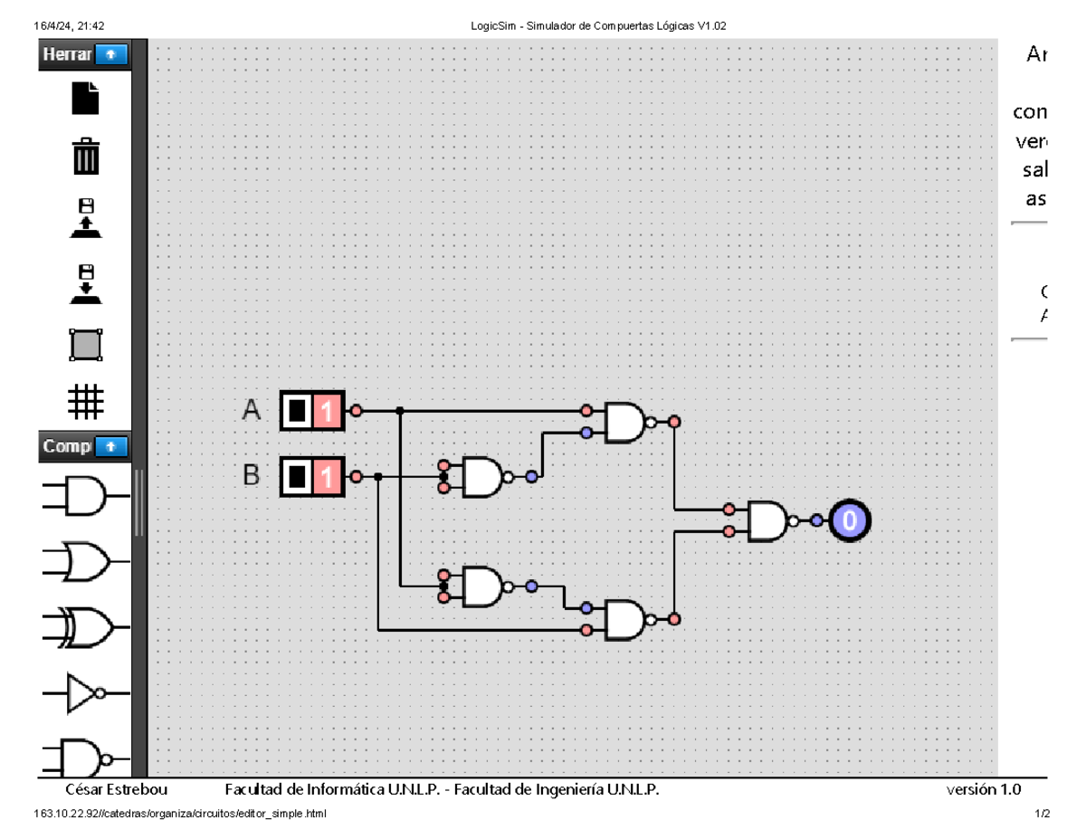The width and height of the screenshot is (1086, 839).
Task: Select the selection rectangle tool
Action: (86, 346)
